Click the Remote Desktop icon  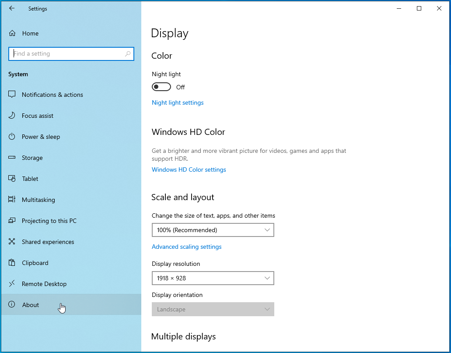click(x=12, y=284)
